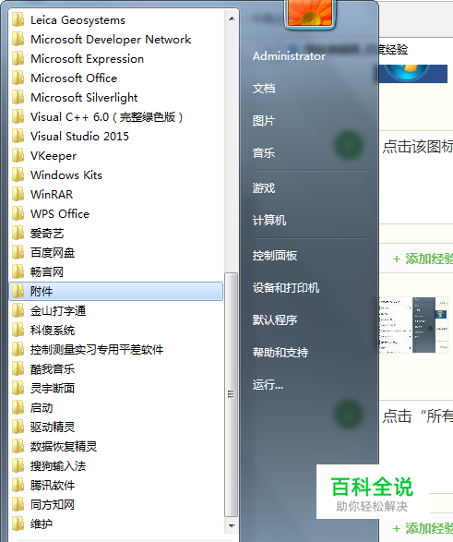Click the folder icon beside Leica Geosystems
Viewport: 453px width, 542px height.
18,20
